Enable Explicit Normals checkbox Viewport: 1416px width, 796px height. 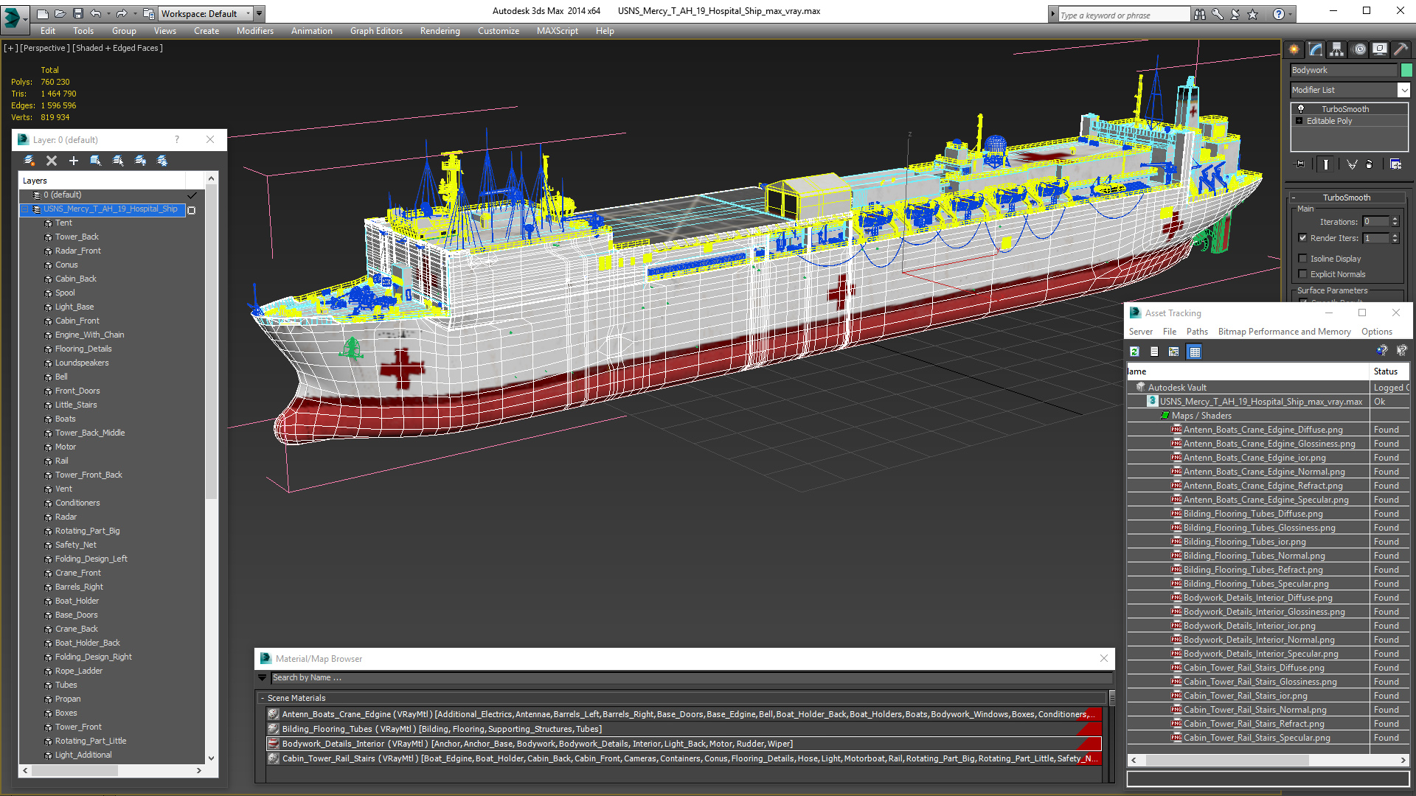[x=1303, y=274]
